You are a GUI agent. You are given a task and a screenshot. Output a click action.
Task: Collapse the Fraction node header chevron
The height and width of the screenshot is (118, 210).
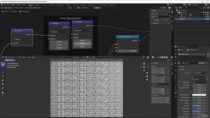(x=14, y=31)
